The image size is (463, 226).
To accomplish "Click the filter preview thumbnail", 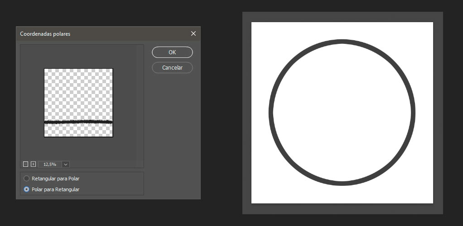I will pyautogui.click(x=78, y=103).
